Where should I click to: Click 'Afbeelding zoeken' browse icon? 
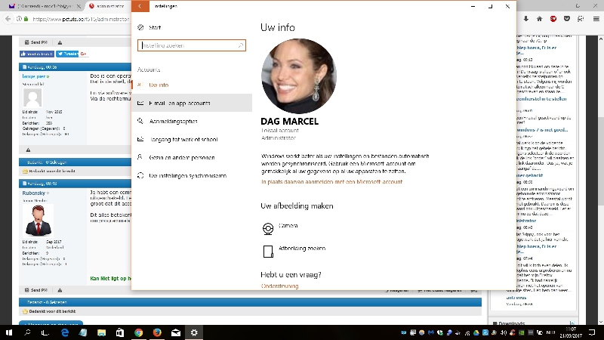267,249
